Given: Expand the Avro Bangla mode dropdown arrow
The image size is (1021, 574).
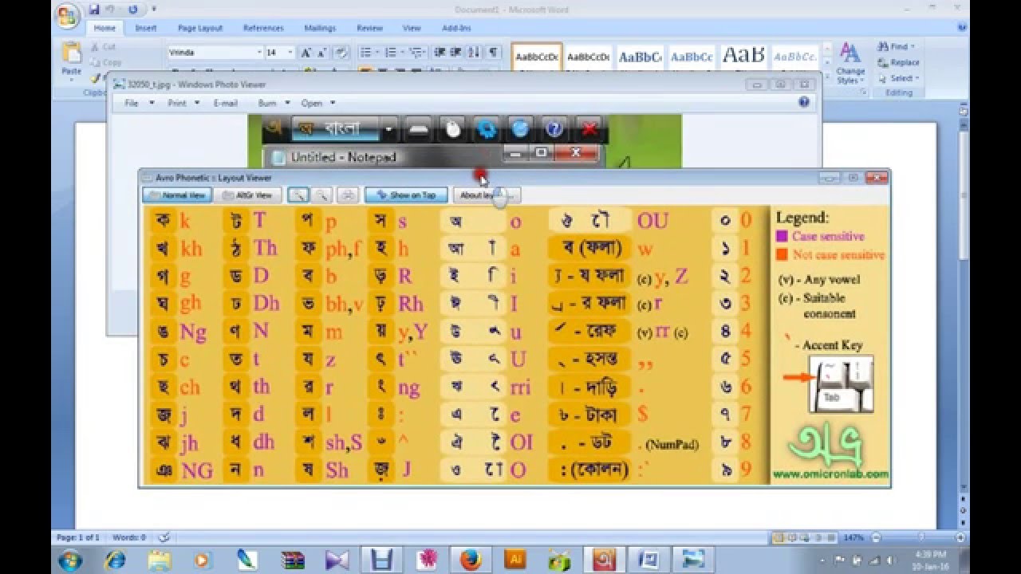Looking at the screenshot, I should click(x=388, y=128).
